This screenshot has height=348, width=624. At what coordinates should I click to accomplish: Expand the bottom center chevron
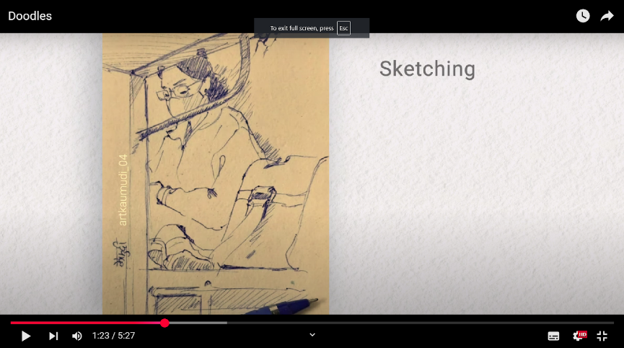[312, 334]
